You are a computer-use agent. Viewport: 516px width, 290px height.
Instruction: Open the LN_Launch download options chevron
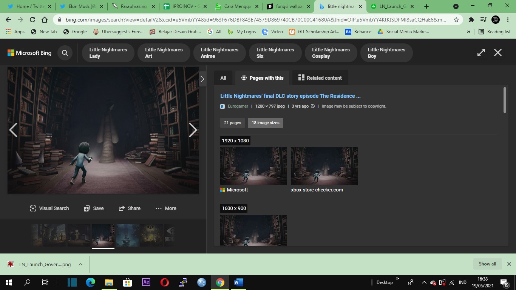80,264
